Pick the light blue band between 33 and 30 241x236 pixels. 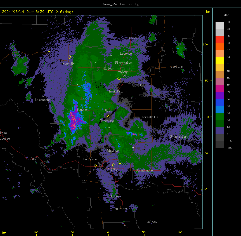click(220, 109)
